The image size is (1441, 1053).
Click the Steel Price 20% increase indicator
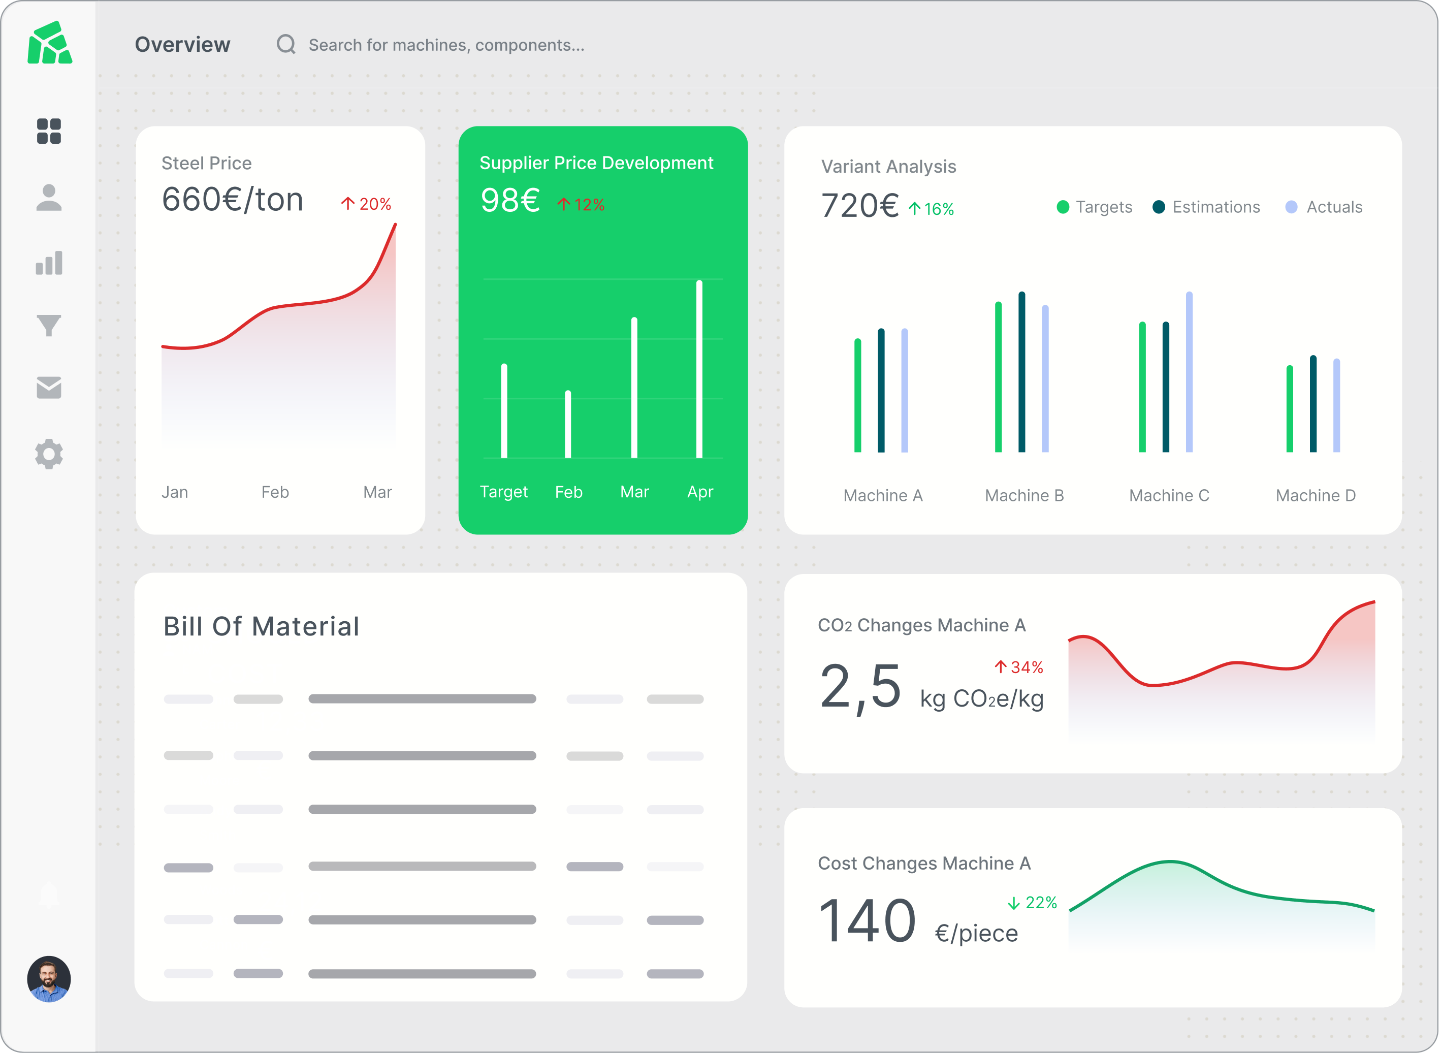(366, 204)
